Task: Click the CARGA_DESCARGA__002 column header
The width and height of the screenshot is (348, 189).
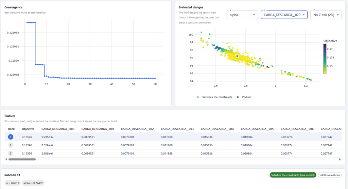Action: click(x=137, y=129)
